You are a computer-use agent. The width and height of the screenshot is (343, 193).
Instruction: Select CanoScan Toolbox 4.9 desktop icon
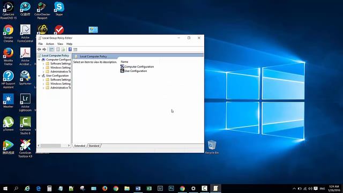click(25, 149)
